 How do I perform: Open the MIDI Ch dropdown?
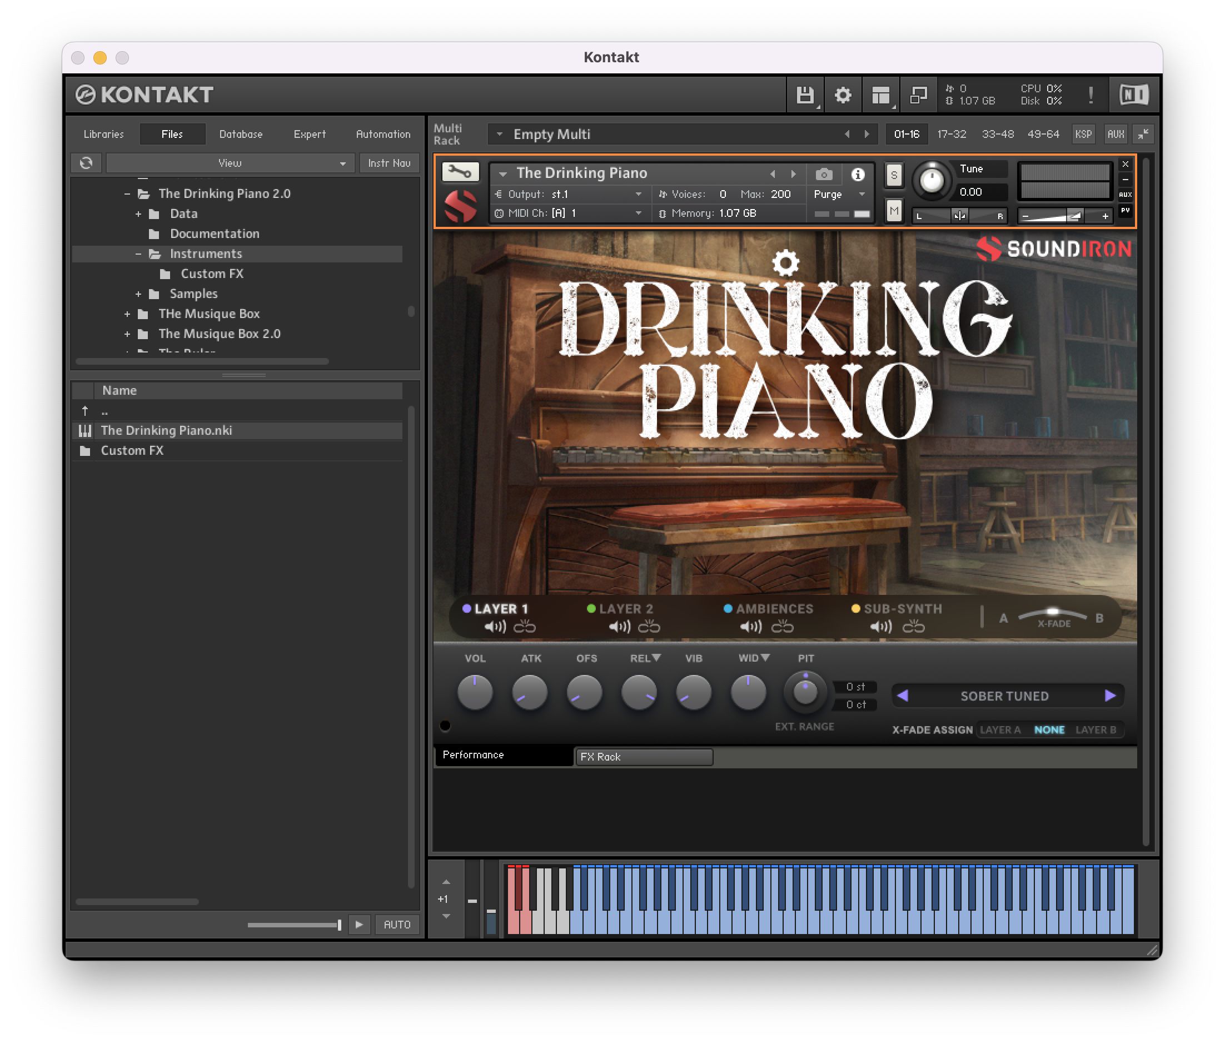[570, 213]
